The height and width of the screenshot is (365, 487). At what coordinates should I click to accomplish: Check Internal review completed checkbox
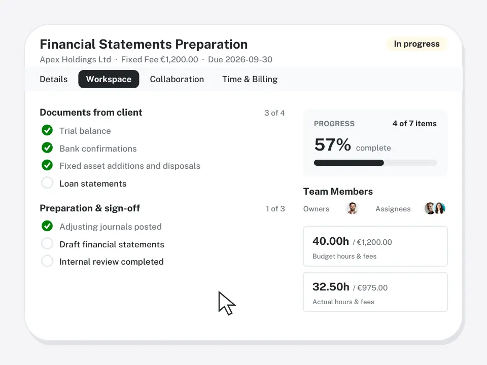47,261
